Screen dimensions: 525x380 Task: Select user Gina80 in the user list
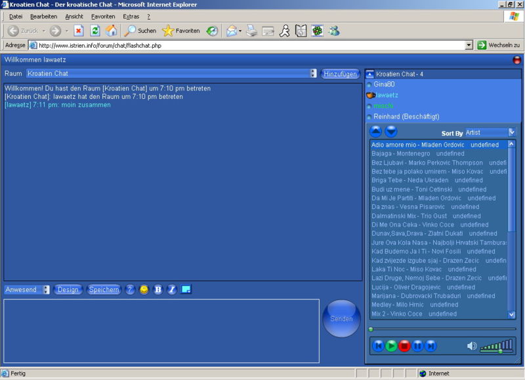coord(384,85)
